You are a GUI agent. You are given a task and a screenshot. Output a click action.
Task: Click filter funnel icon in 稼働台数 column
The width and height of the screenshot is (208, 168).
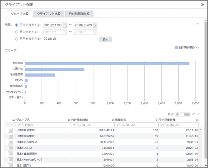click(118, 125)
